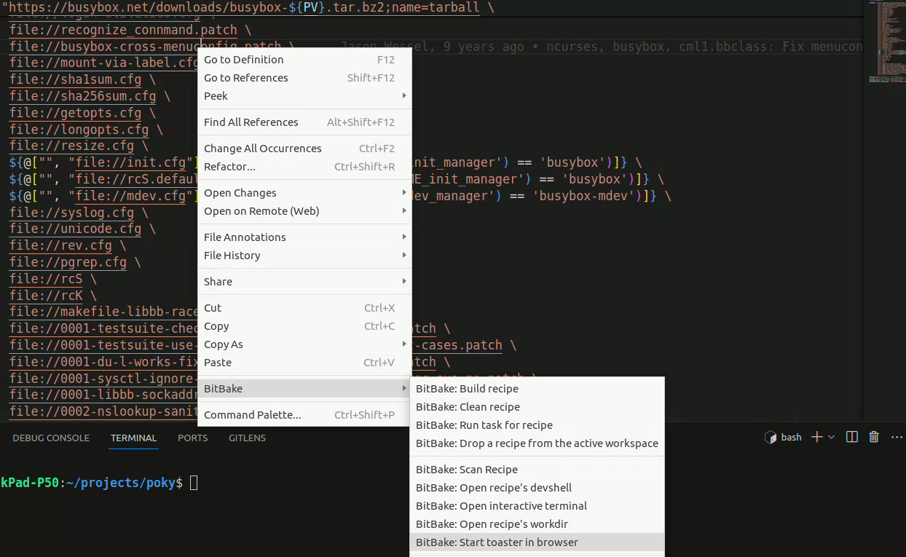
Task: Choose Paste from context menu
Action: [x=304, y=363]
